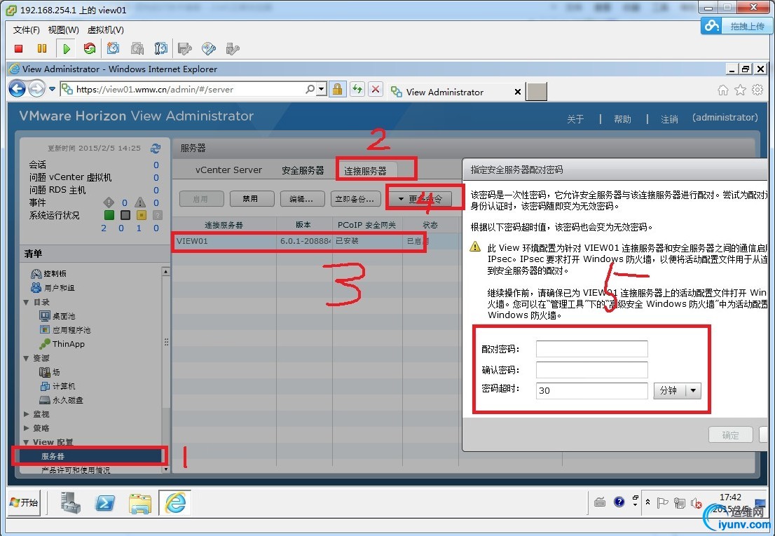Select the 连接服务器 tab

366,171
